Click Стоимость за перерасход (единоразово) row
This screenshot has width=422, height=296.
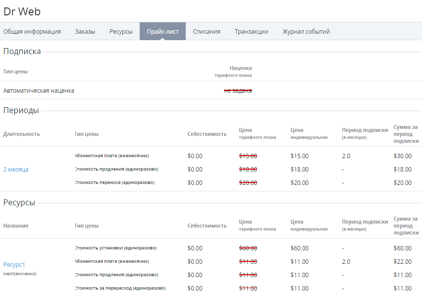pos(120,288)
